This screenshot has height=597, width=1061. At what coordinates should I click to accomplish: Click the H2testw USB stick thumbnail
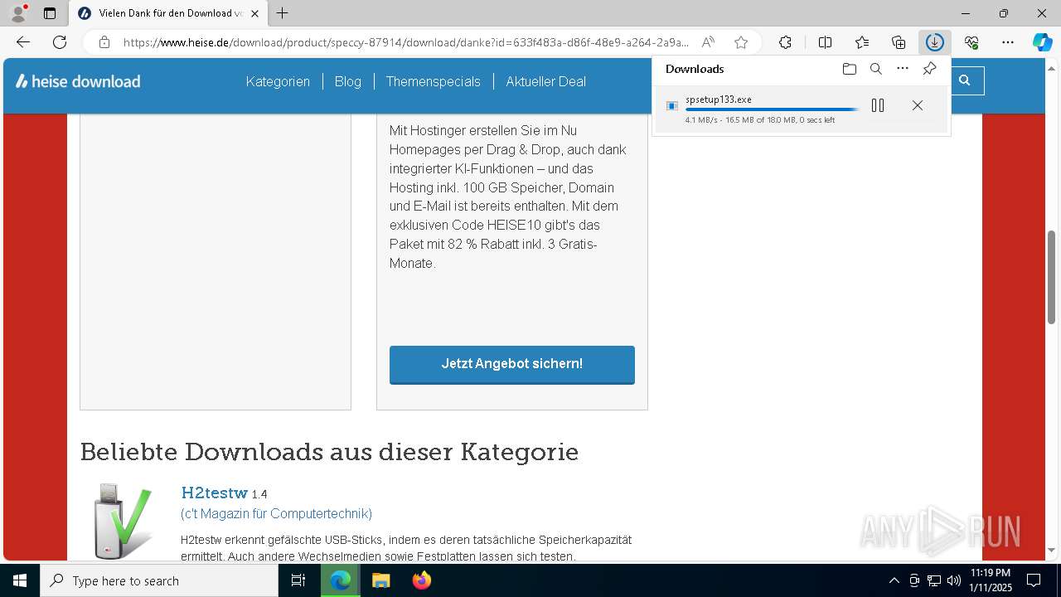(123, 522)
